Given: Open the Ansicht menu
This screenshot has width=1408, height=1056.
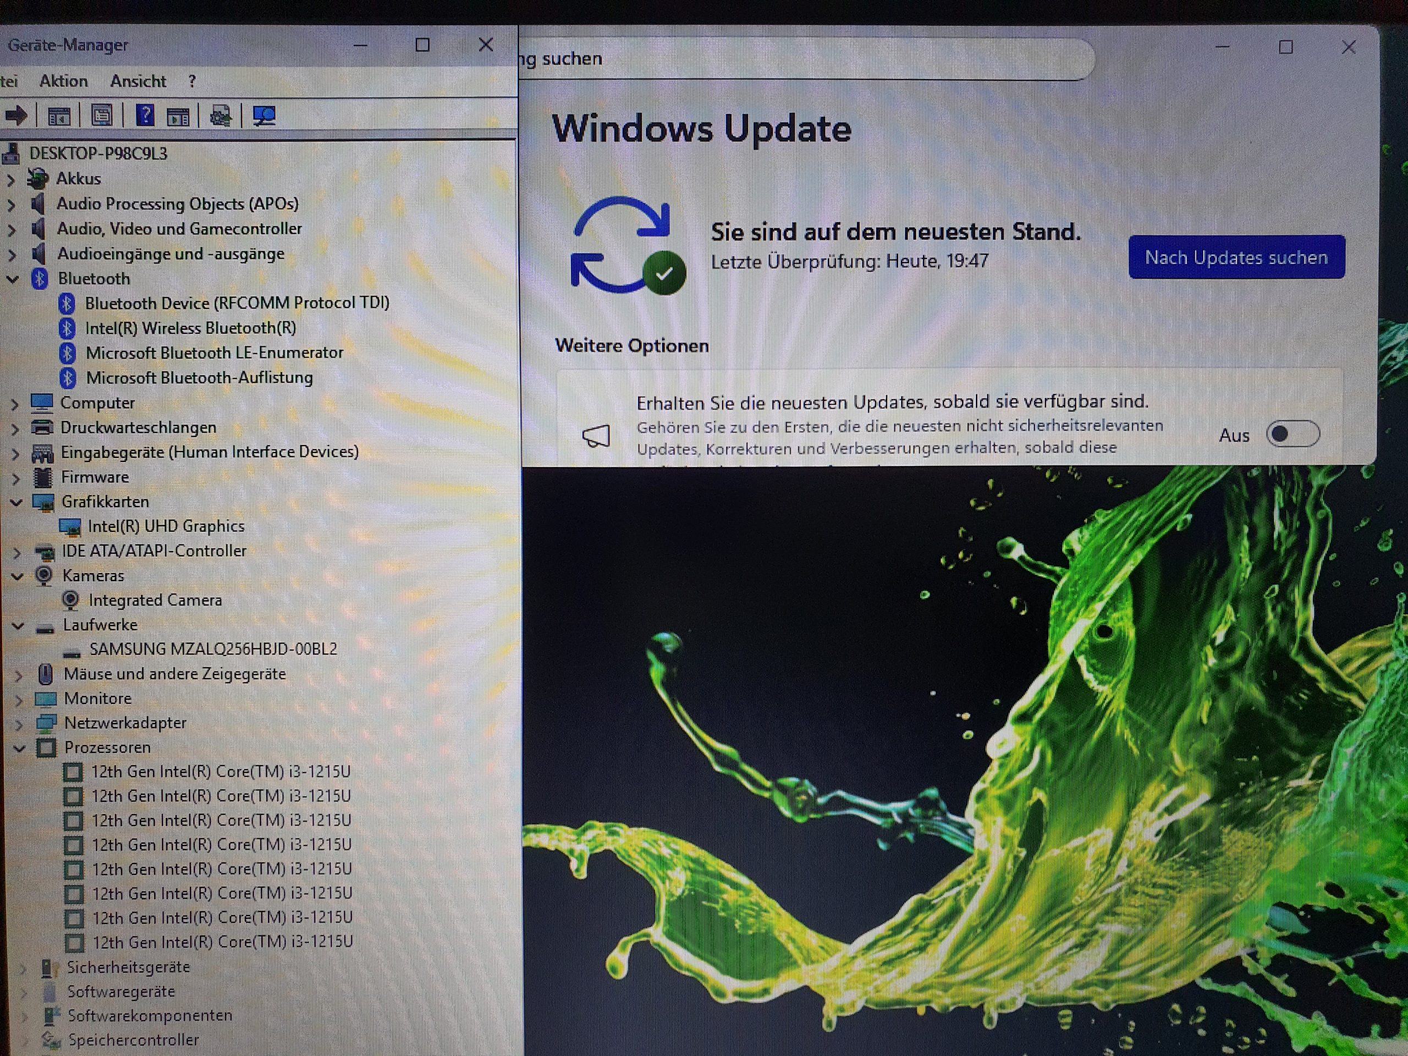Looking at the screenshot, I should (x=138, y=81).
